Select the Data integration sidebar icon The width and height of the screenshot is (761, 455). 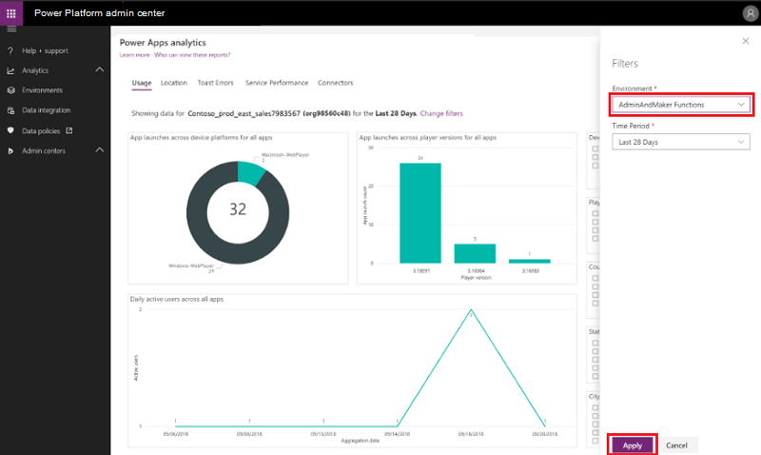coord(10,110)
